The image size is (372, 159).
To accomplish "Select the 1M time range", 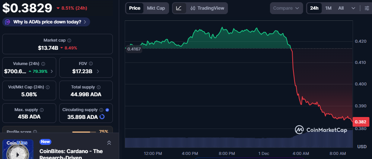I will [x=328, y=8].
